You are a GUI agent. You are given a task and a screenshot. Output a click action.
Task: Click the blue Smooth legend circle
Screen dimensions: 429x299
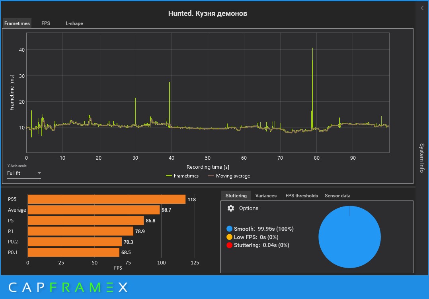click(x=229, y=229)
